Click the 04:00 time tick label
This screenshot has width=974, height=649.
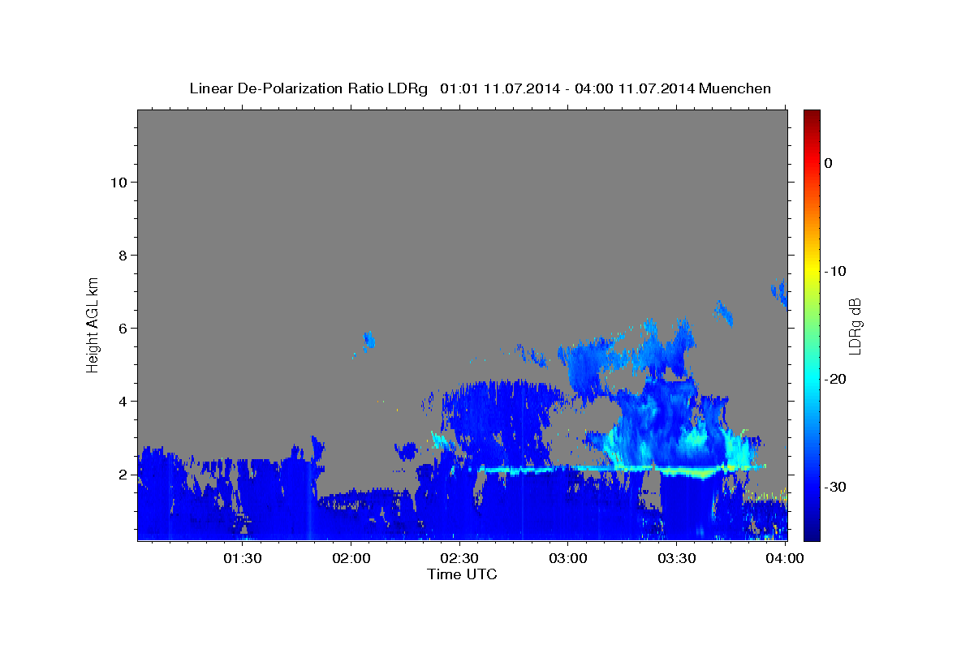784,558
